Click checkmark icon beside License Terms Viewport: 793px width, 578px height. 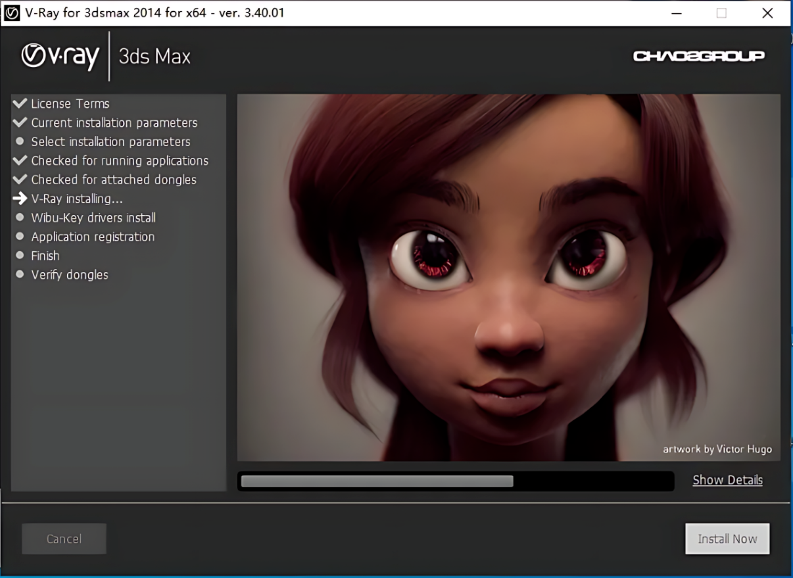20,103
